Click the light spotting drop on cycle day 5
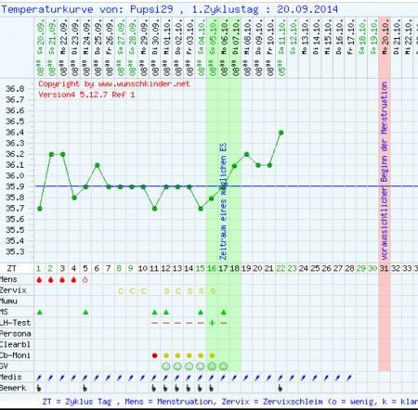Viewport: 418px width, 410px height. click(85, 280)
